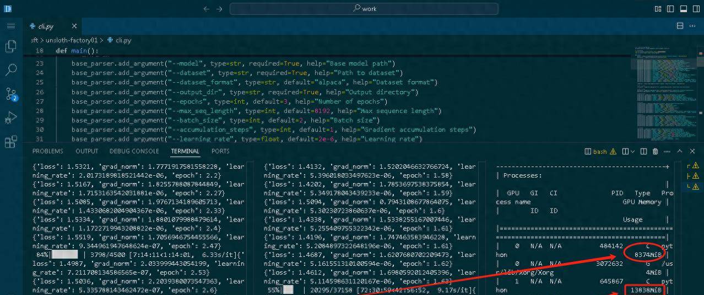Viewport: 704px width, 295px height.
Task: Switch to the PROBLEMS panel tab
Action: pyautogui.click(x=47, y=151)
